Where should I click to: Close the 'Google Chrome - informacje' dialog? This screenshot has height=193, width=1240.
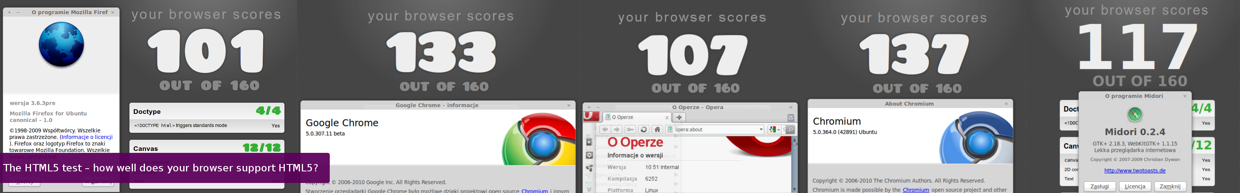coord(568,106)
